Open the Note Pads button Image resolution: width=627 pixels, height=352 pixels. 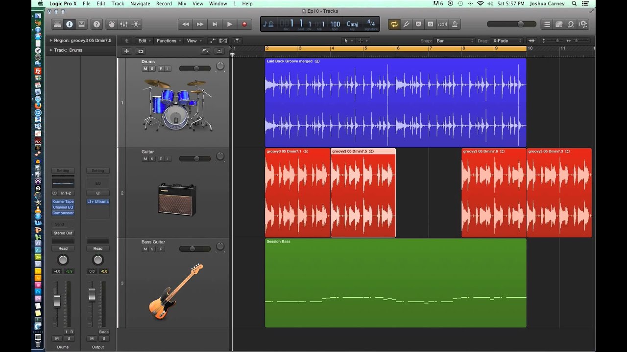(559, 24)
